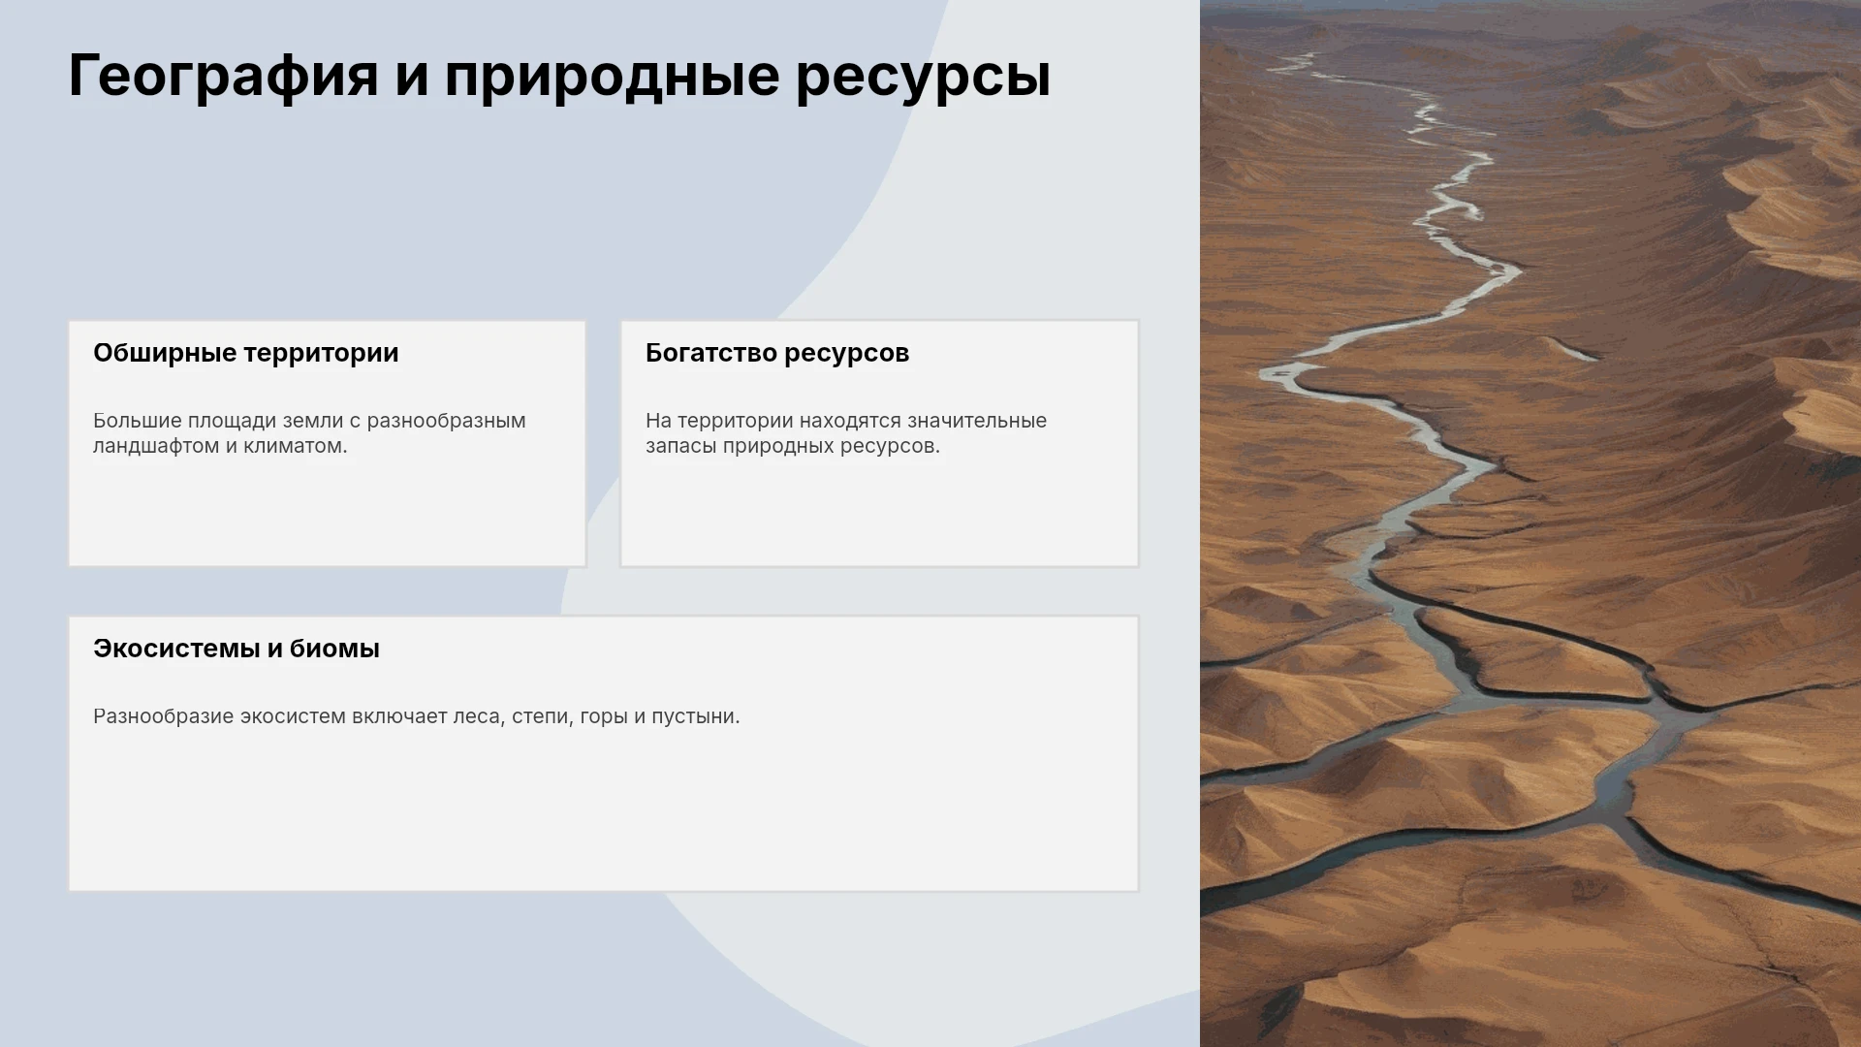Click the word территории in second card text

(736, 421)
